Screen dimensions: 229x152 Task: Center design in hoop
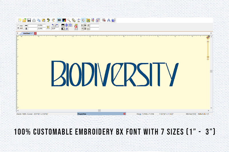(67, 25)
